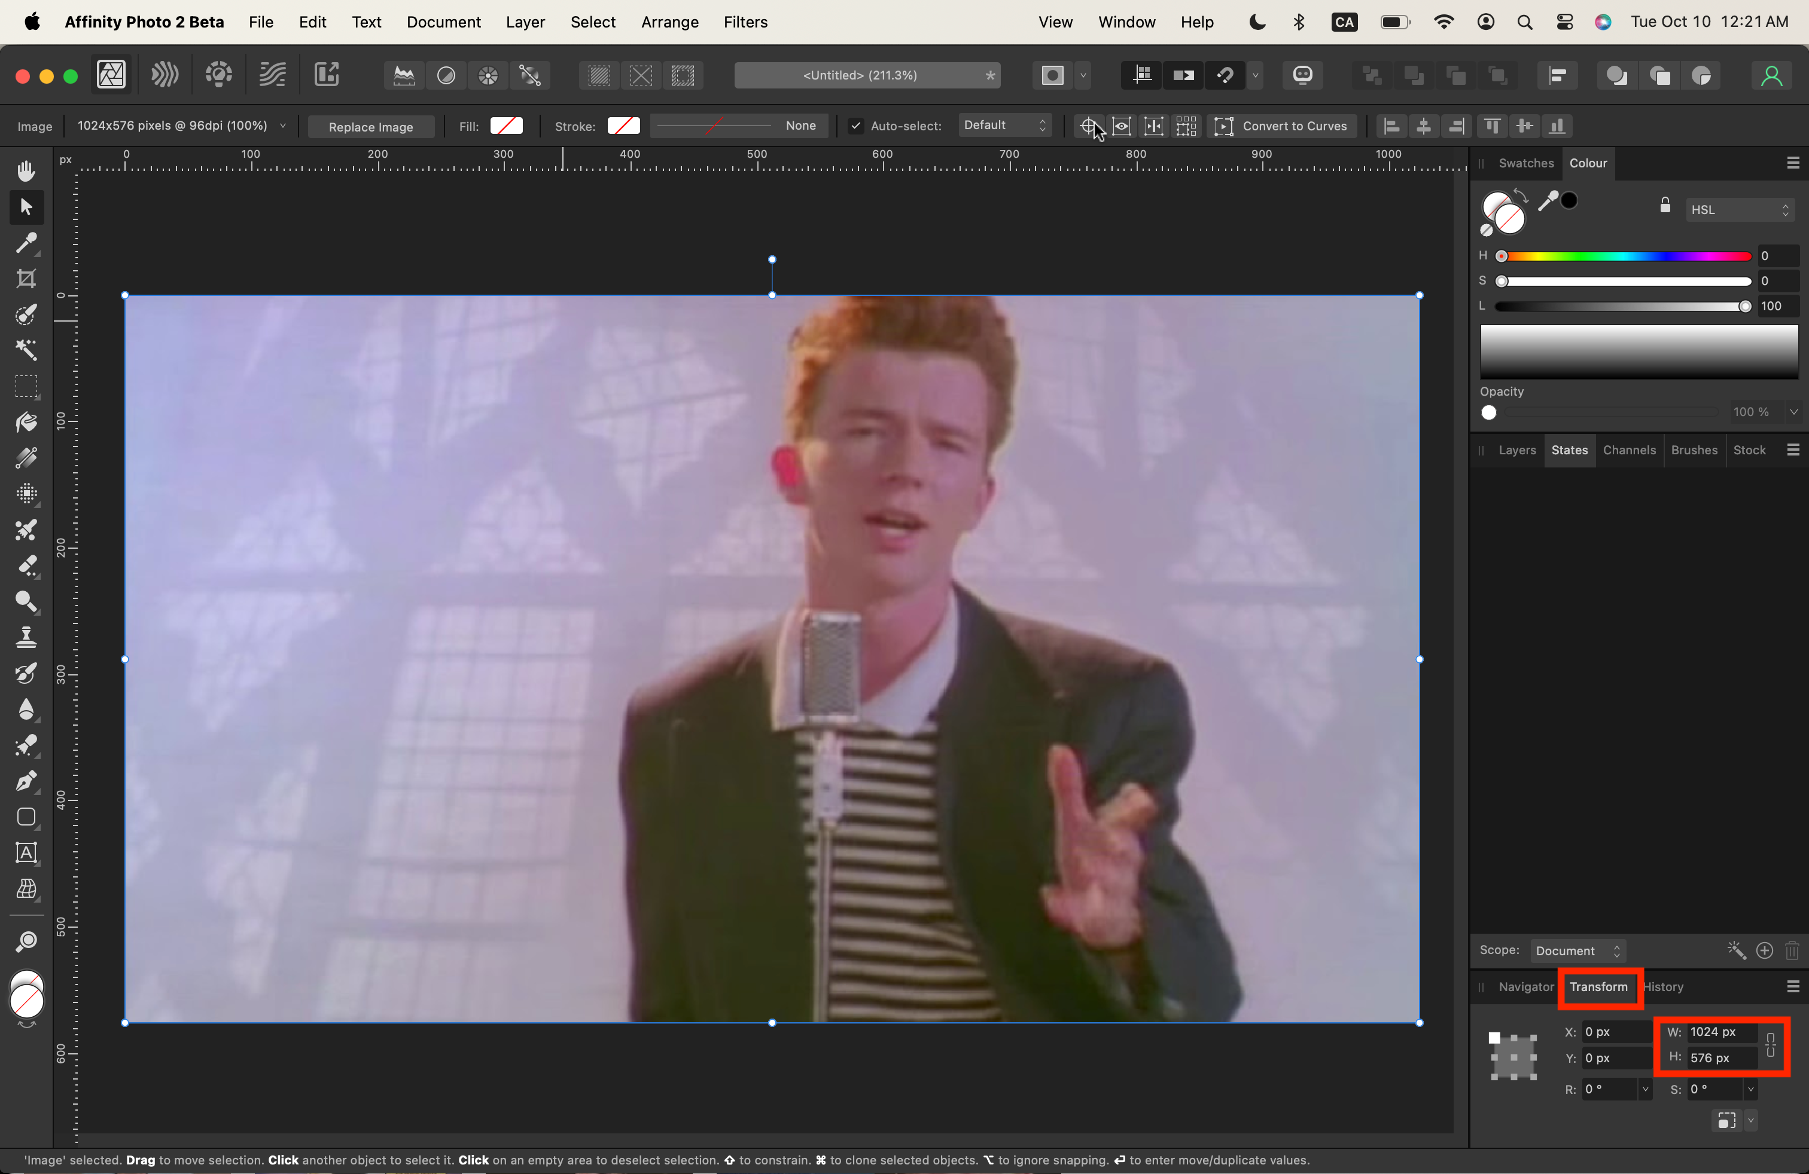Select the Blur Brush droplet tool
1809x1174 pixels.
tap(26, 710)
